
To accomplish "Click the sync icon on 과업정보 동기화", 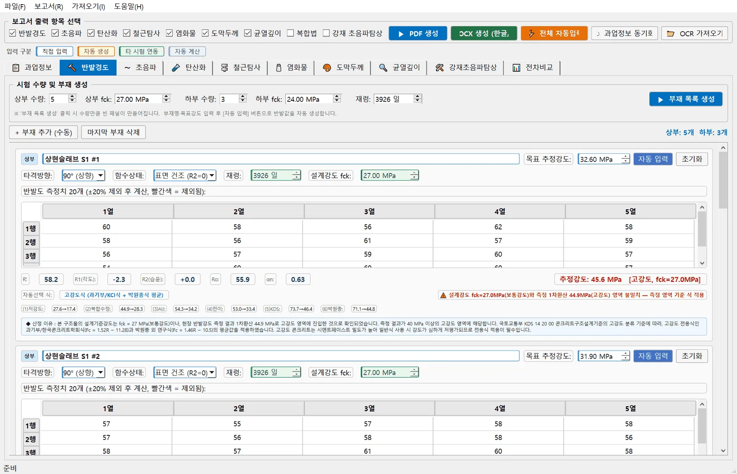I will (598, 34).
